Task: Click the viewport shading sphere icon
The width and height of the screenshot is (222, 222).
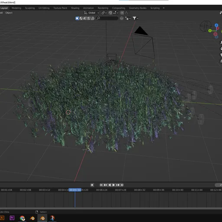Action: [81, 18]
